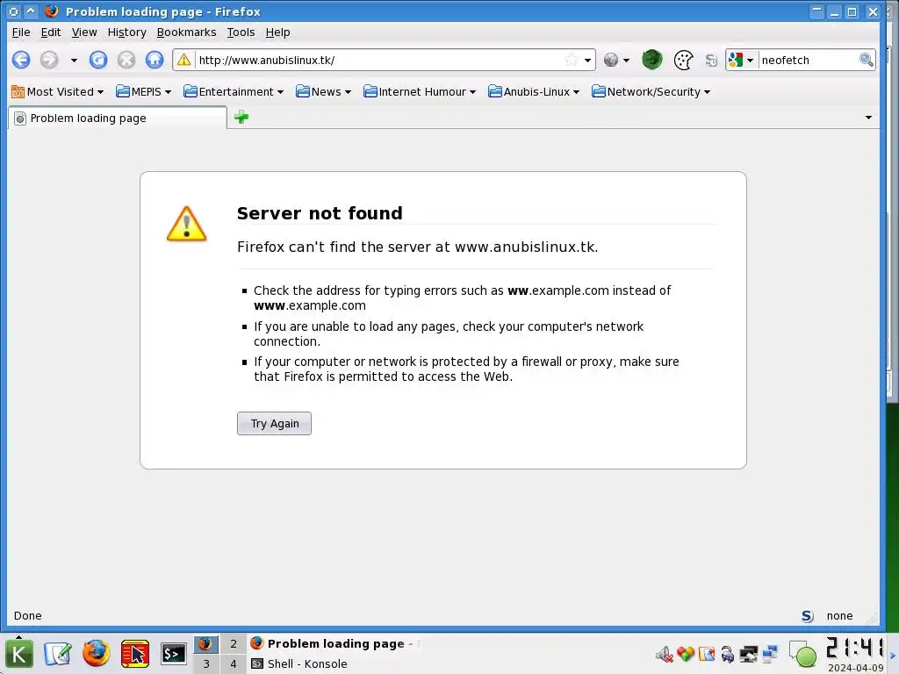The height and width of the screenshot is (674, 899).
Task: Click the black monitor tray icon
Action: point(748,654)
